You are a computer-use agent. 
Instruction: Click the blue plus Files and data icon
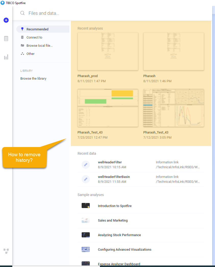click(x=6, y=20)
